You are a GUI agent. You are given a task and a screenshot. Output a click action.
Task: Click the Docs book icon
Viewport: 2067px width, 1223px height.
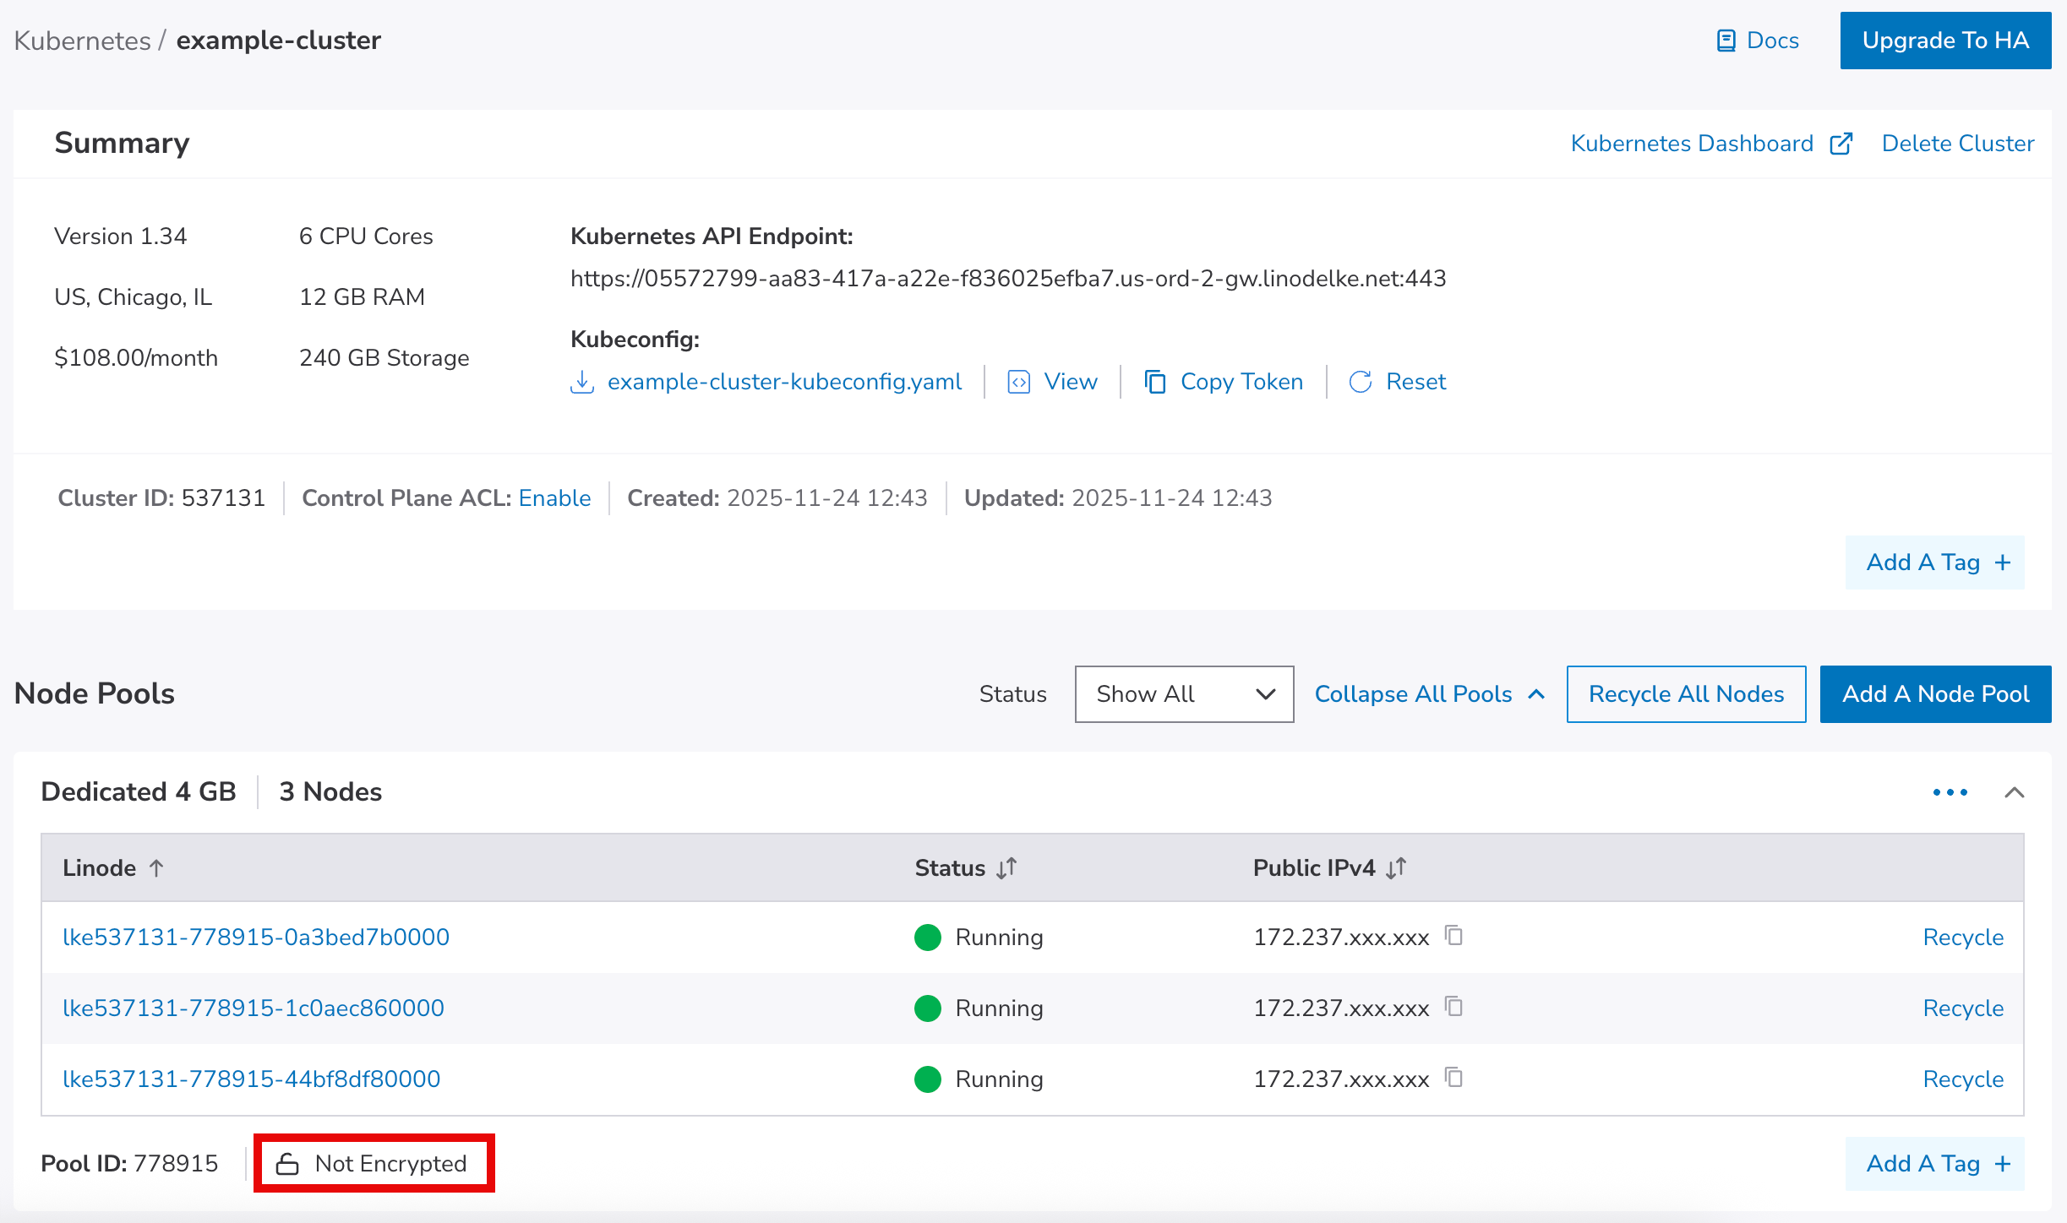[1726, 41]
